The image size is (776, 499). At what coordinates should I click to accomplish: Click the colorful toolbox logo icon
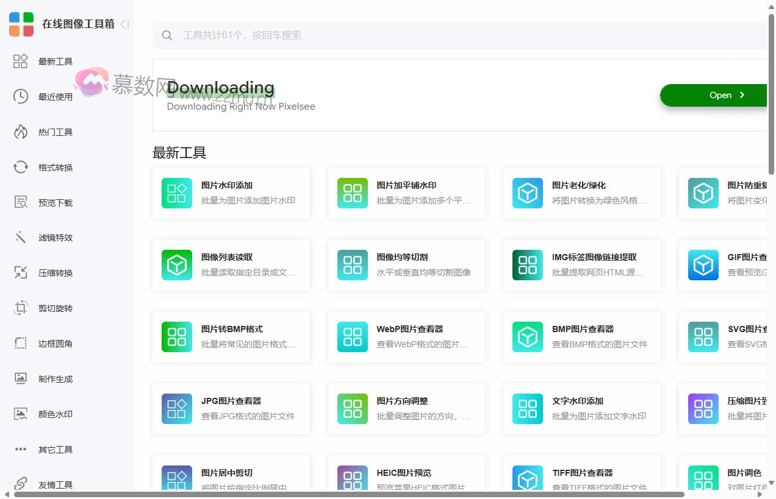pyautogui.click(x=21, y=24)
